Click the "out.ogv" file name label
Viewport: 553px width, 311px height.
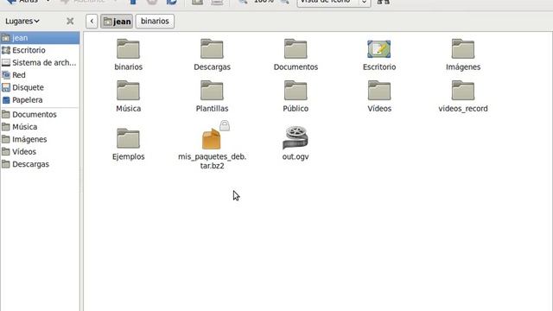[x=296, y=156]
